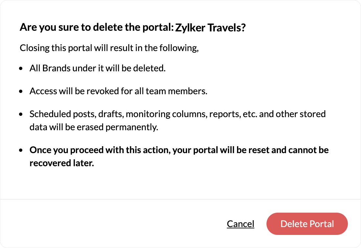Viewport: 361px width, 248px height.
Task: Click the bullet before "All Brands"
Action: [21, 69]
